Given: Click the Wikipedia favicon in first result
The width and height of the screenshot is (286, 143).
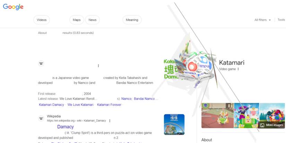Looking at the screenshot, I should (41, 64).
